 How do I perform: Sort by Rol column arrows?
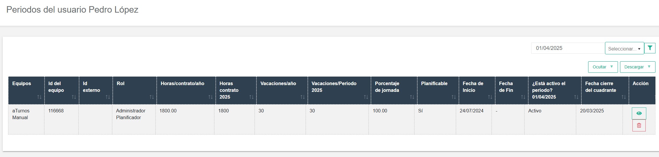(x=151, y=97)
